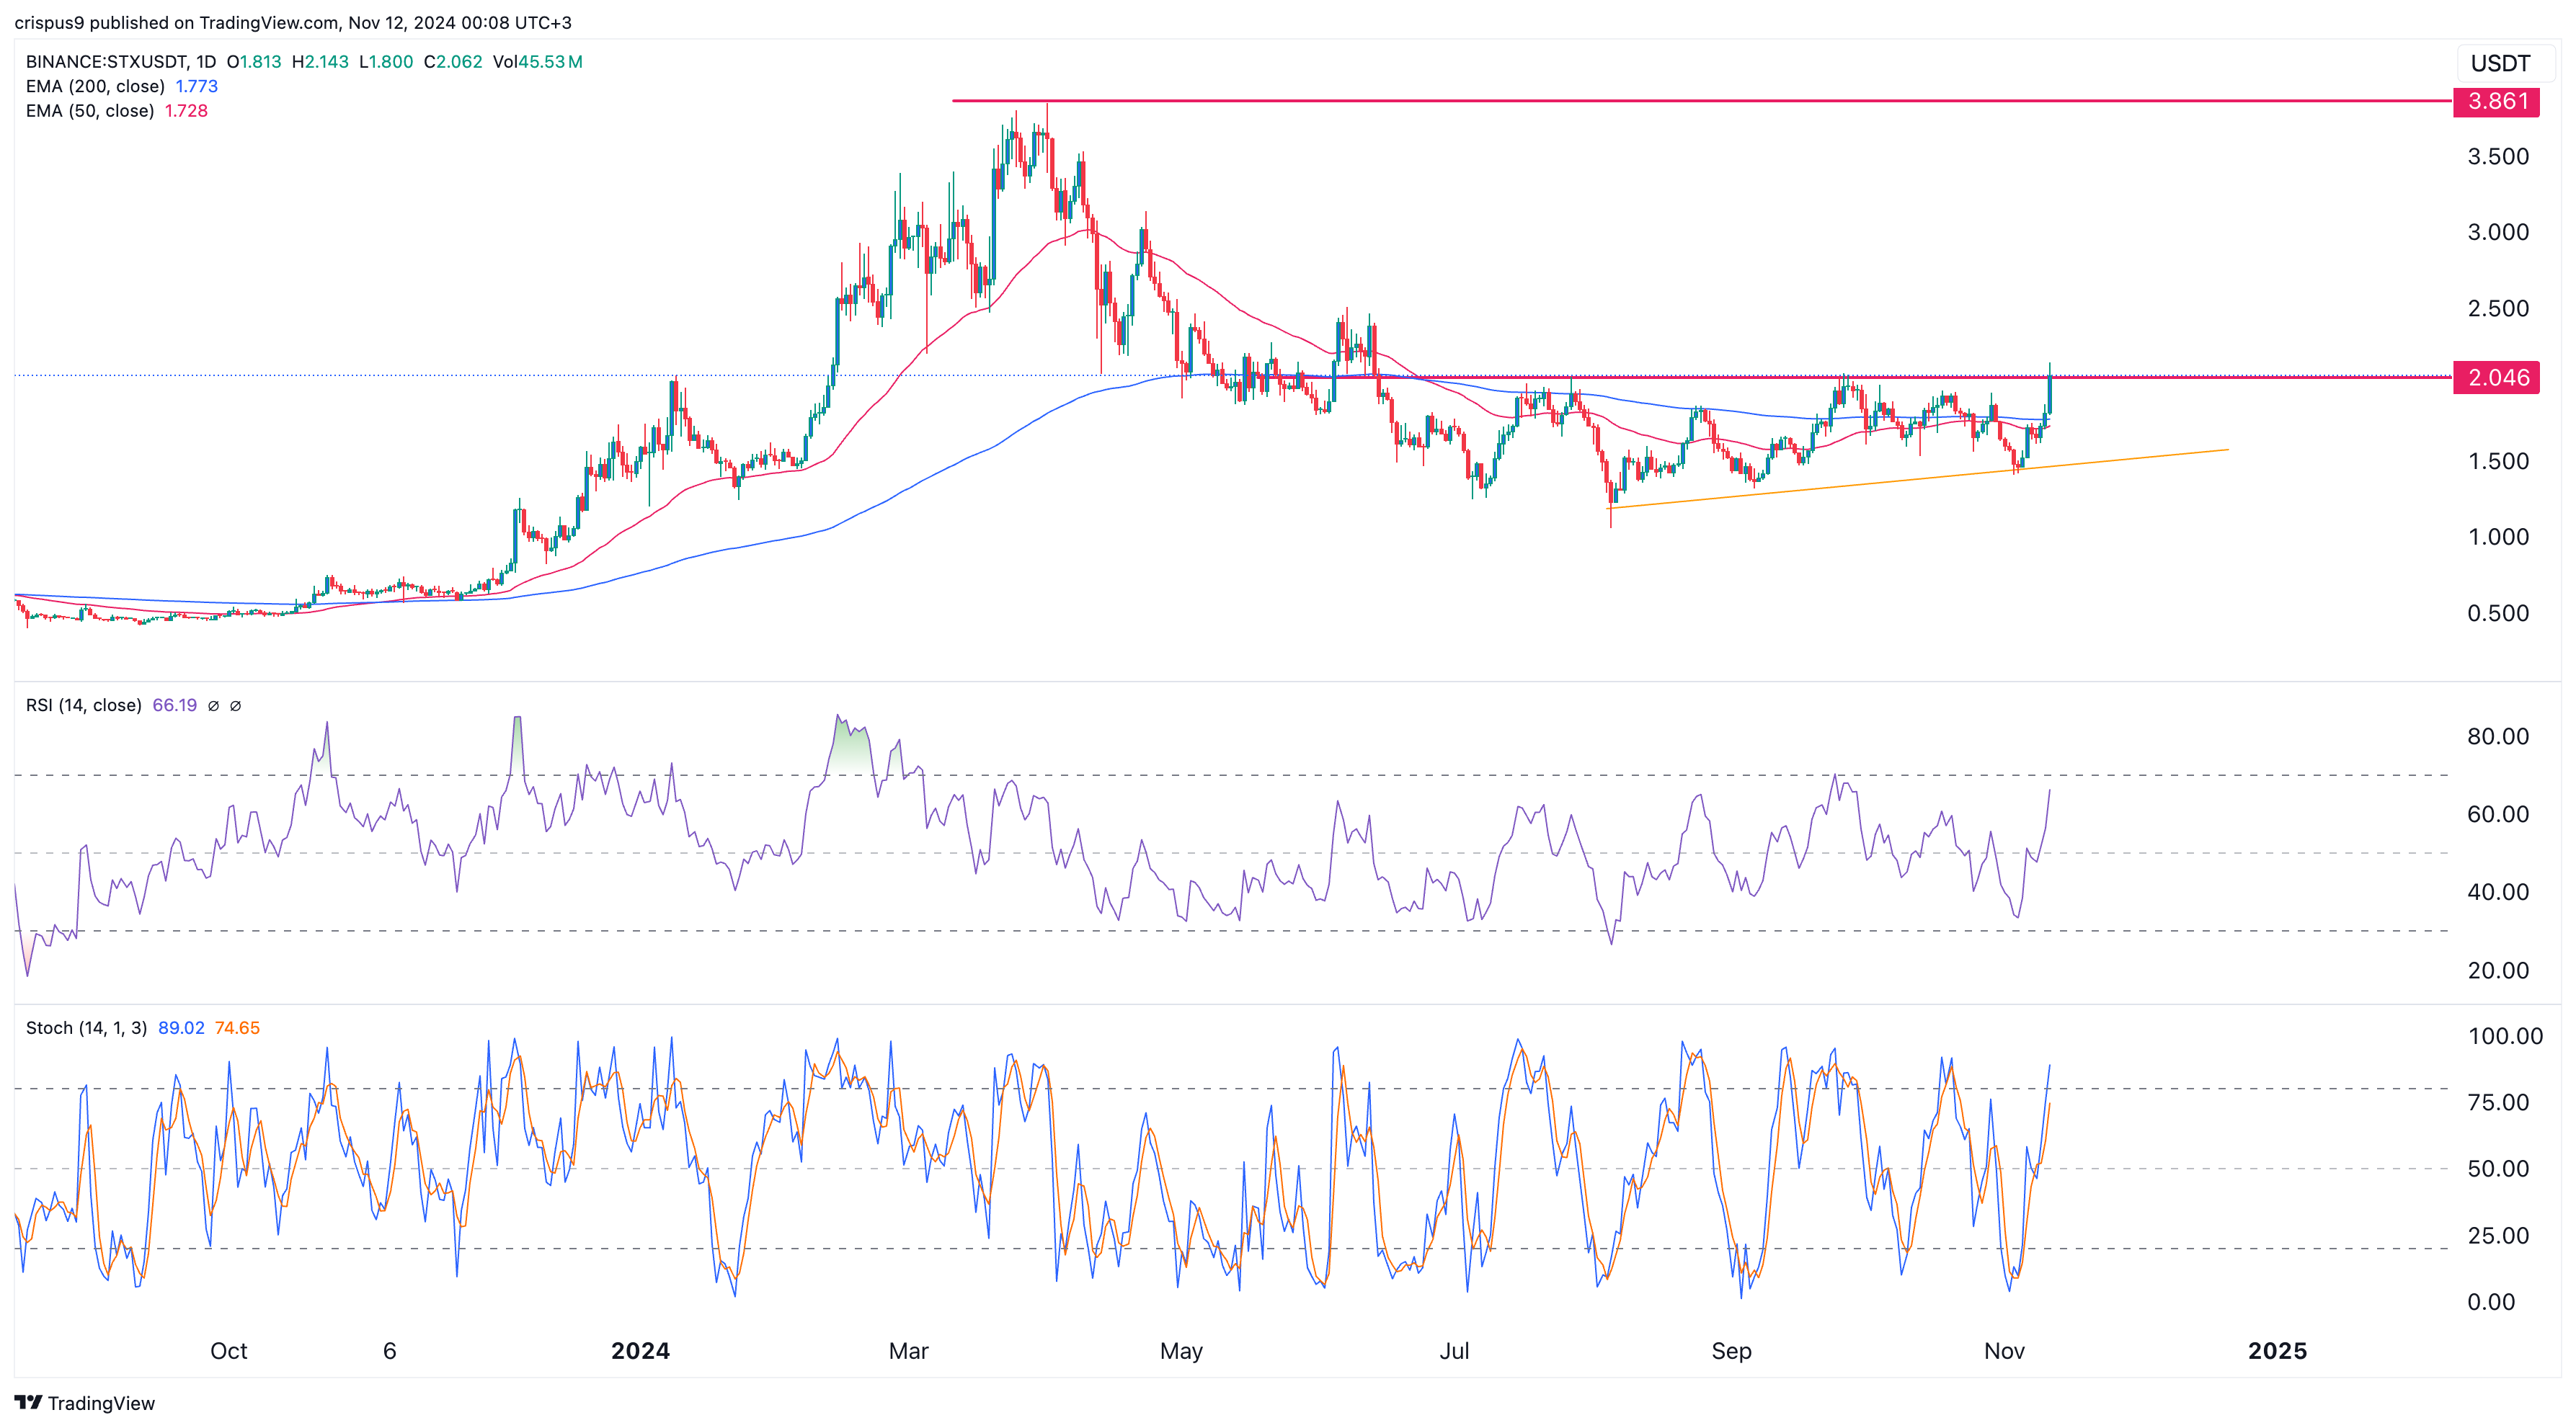Click the 3.861 red price label
Image resolution: width=2576 pixels, height=1428 pixels.
click(2496, 101)
